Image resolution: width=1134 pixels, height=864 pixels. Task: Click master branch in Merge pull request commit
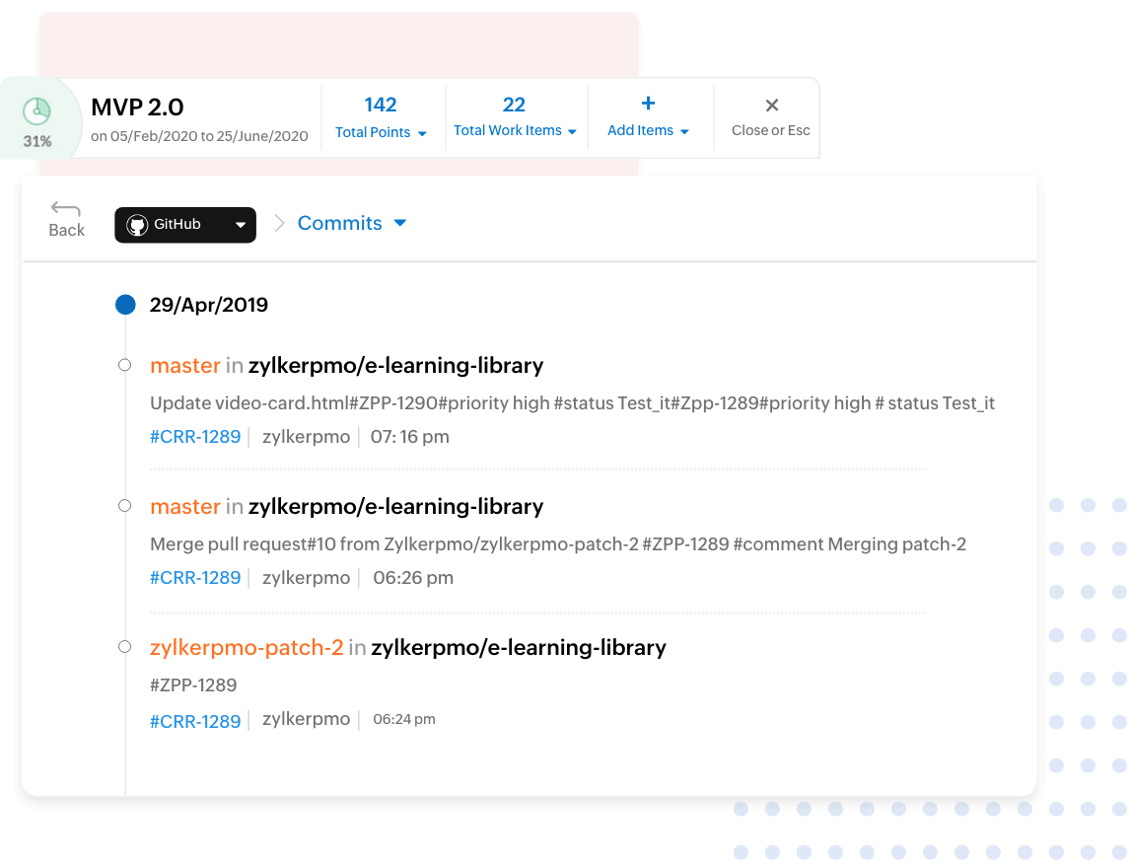pos(185,507)
